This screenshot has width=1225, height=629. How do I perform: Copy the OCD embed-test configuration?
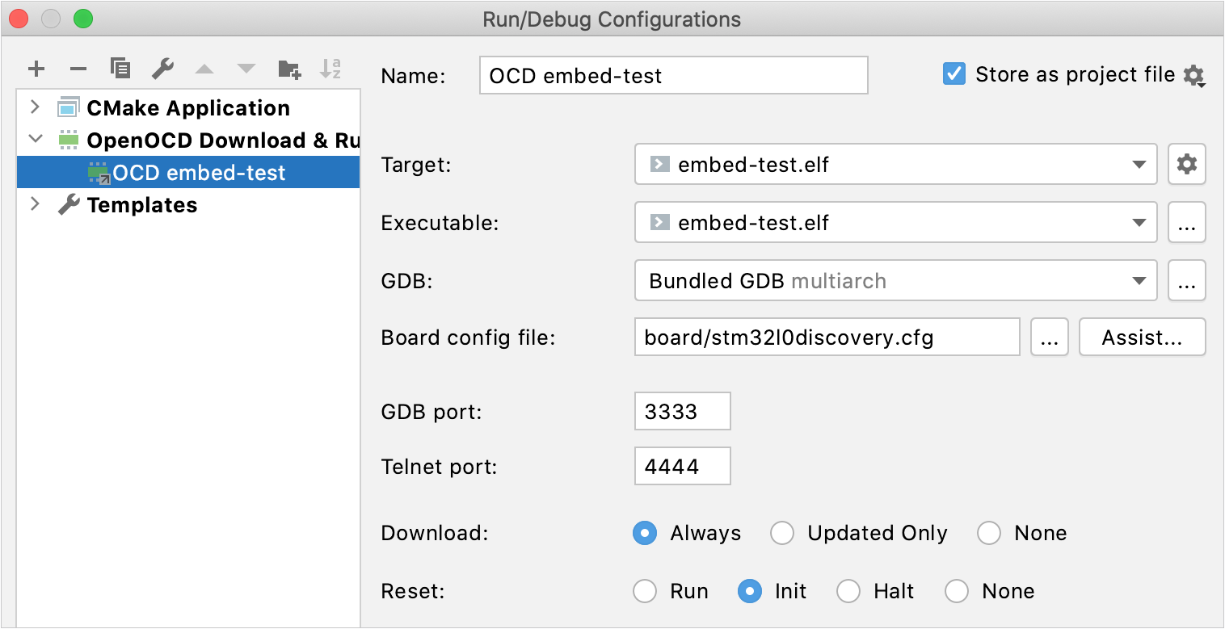tap(120, 69)
